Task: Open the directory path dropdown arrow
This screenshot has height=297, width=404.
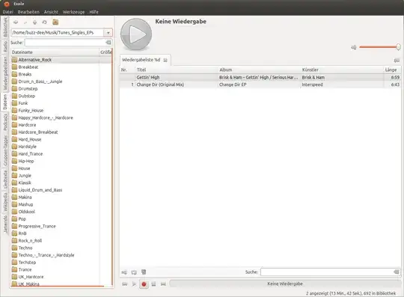Action: [108, 33]
